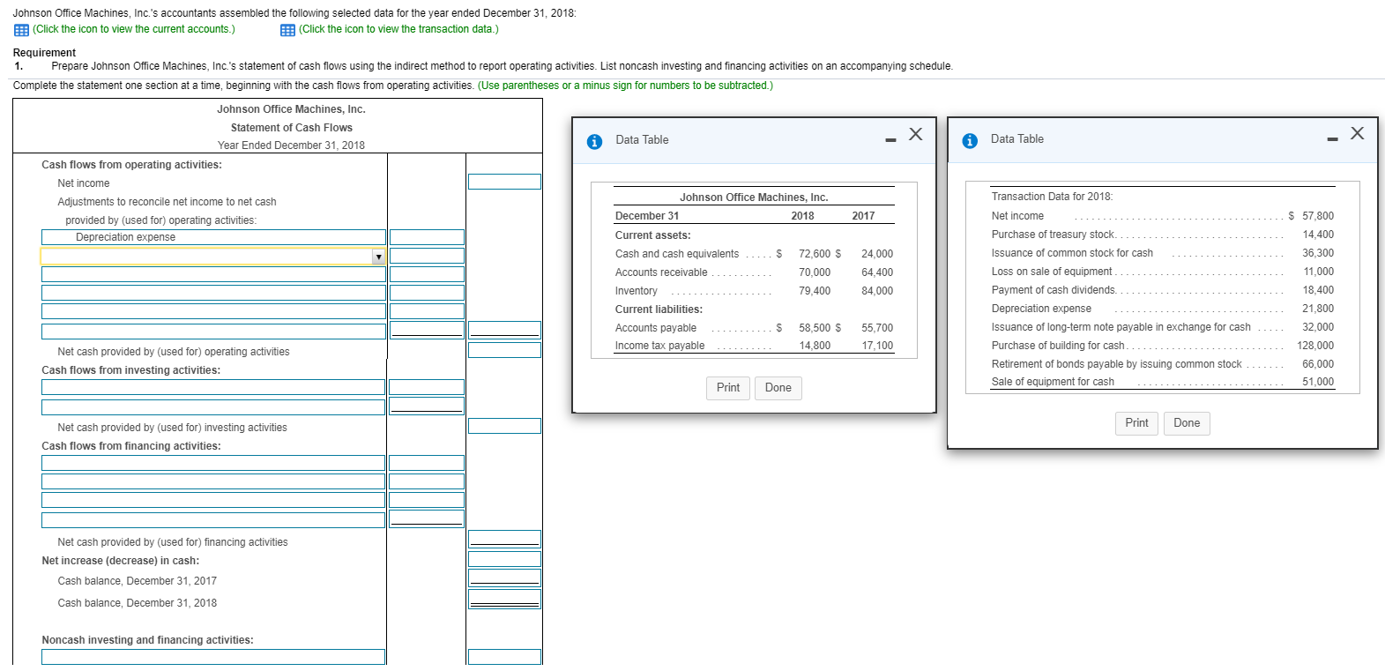Click 'Issuance of long-term note payable' row

pyautogui.click(x=1162, y=327)
